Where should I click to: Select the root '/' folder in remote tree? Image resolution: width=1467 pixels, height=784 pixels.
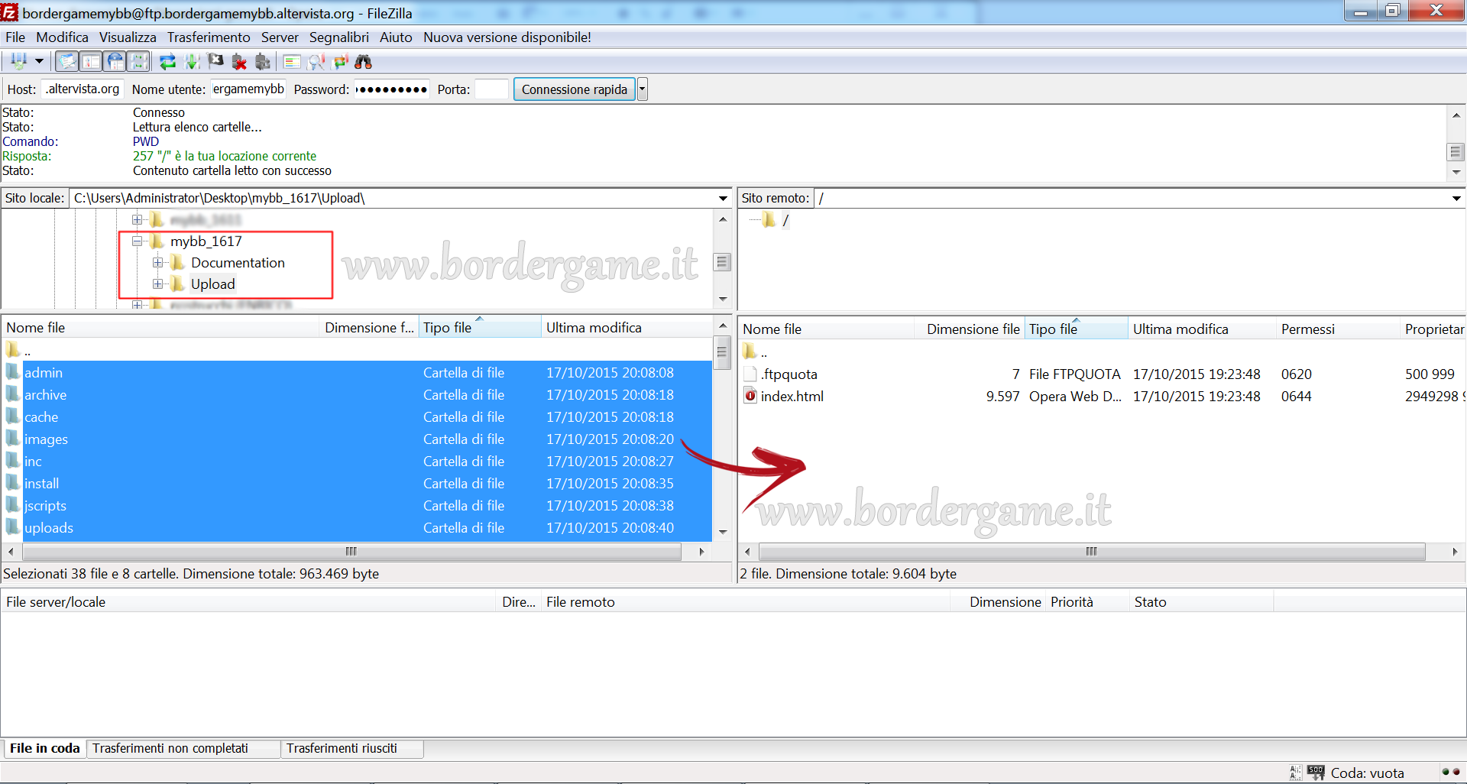[x=785, y=220]
